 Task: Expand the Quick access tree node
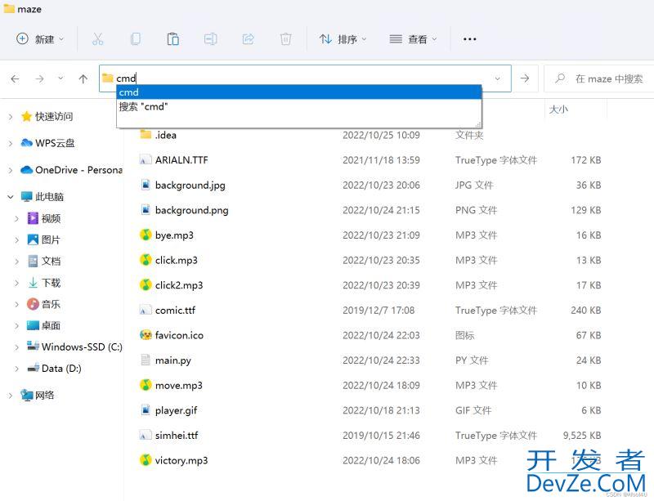[x=11, y=117]
